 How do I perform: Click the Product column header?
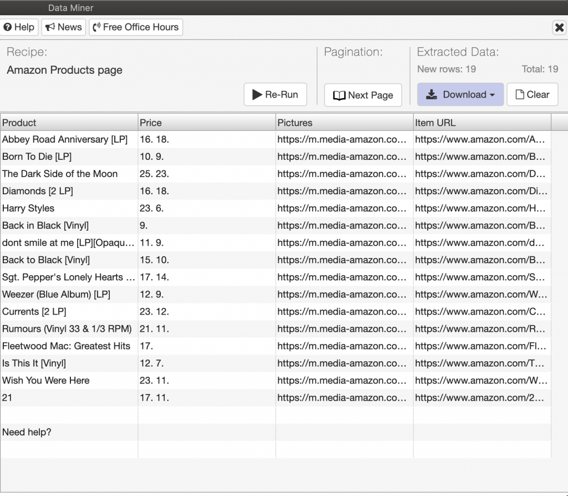pos(69,122)
